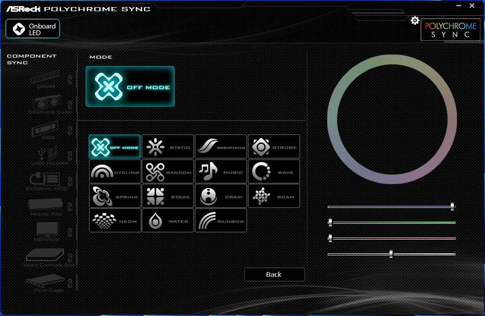Toggle sync link for SSD
Screen dimensions: 485x316
pos(70,130)
